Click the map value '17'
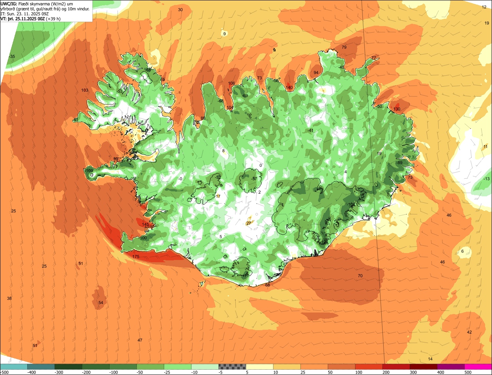Image resolution: width=492 pixels, height=375 pixels. point(218,196)
